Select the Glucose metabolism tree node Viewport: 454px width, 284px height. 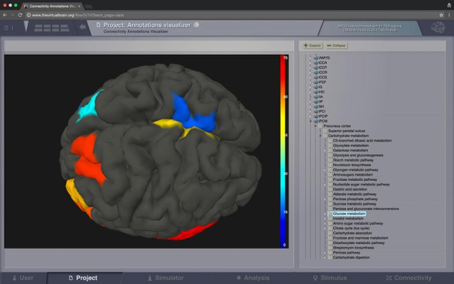pyautogui.click(x=349, y=214)
